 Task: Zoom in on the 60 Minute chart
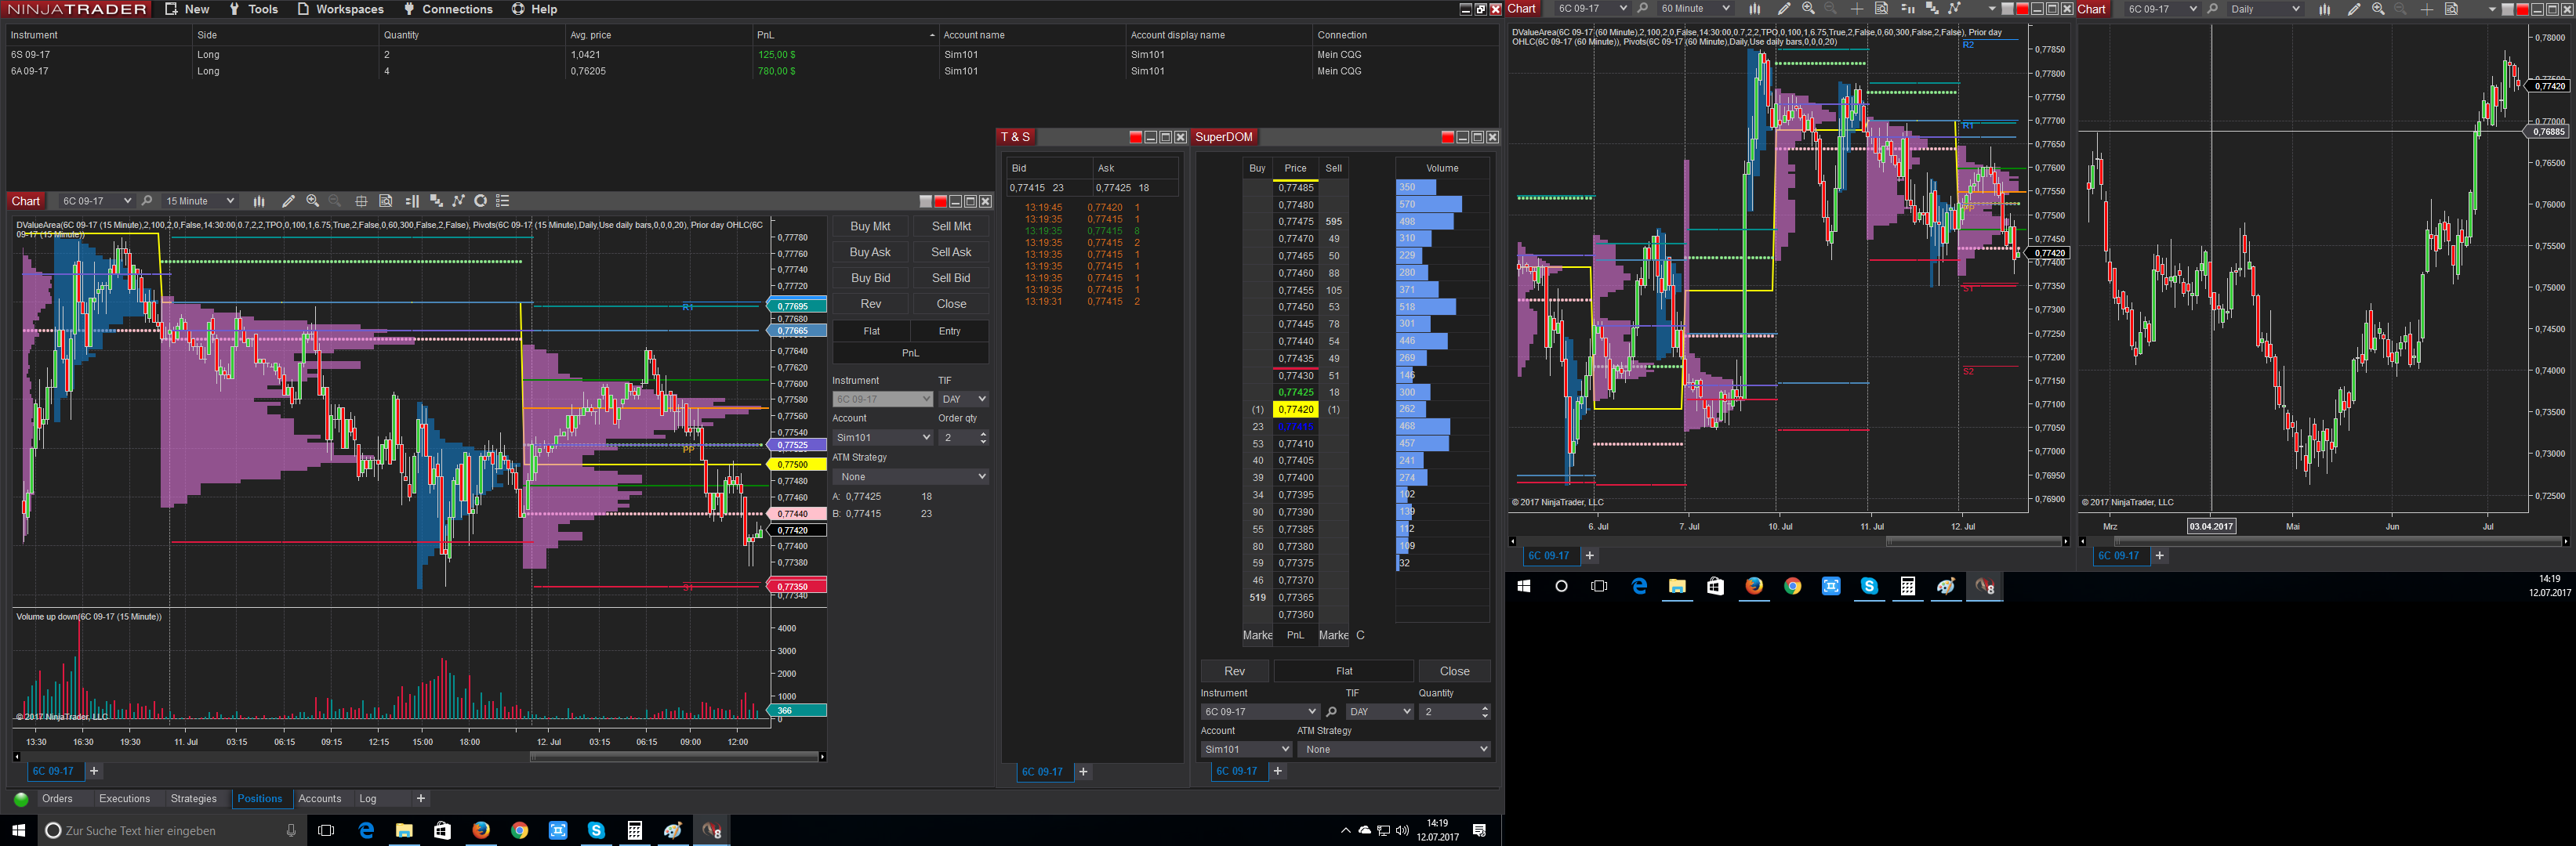[1808, 9]
